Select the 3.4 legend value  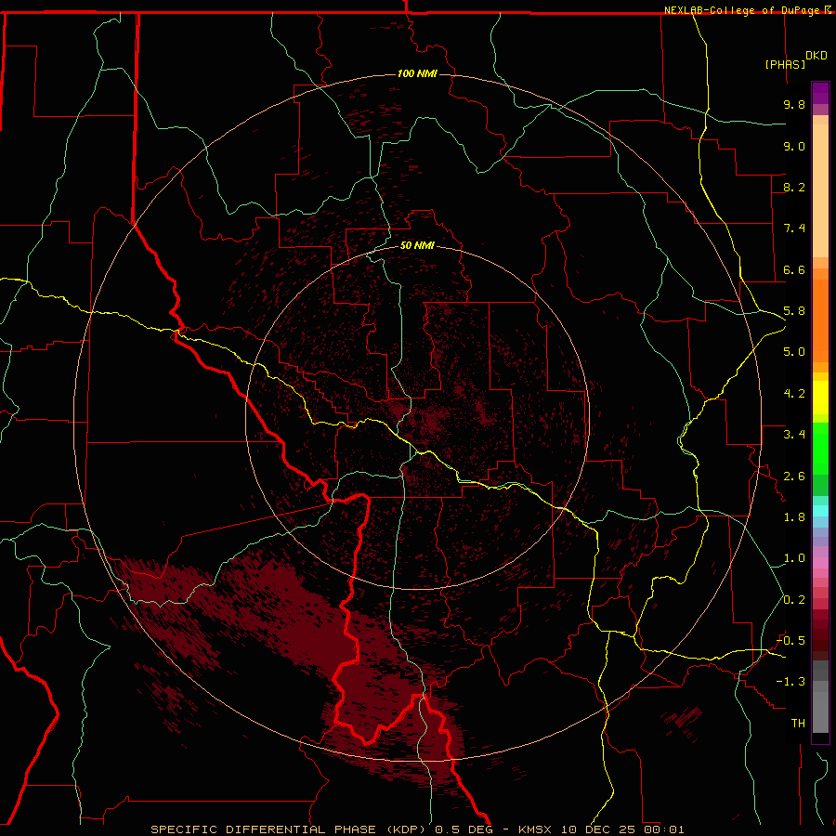(794, 435)
